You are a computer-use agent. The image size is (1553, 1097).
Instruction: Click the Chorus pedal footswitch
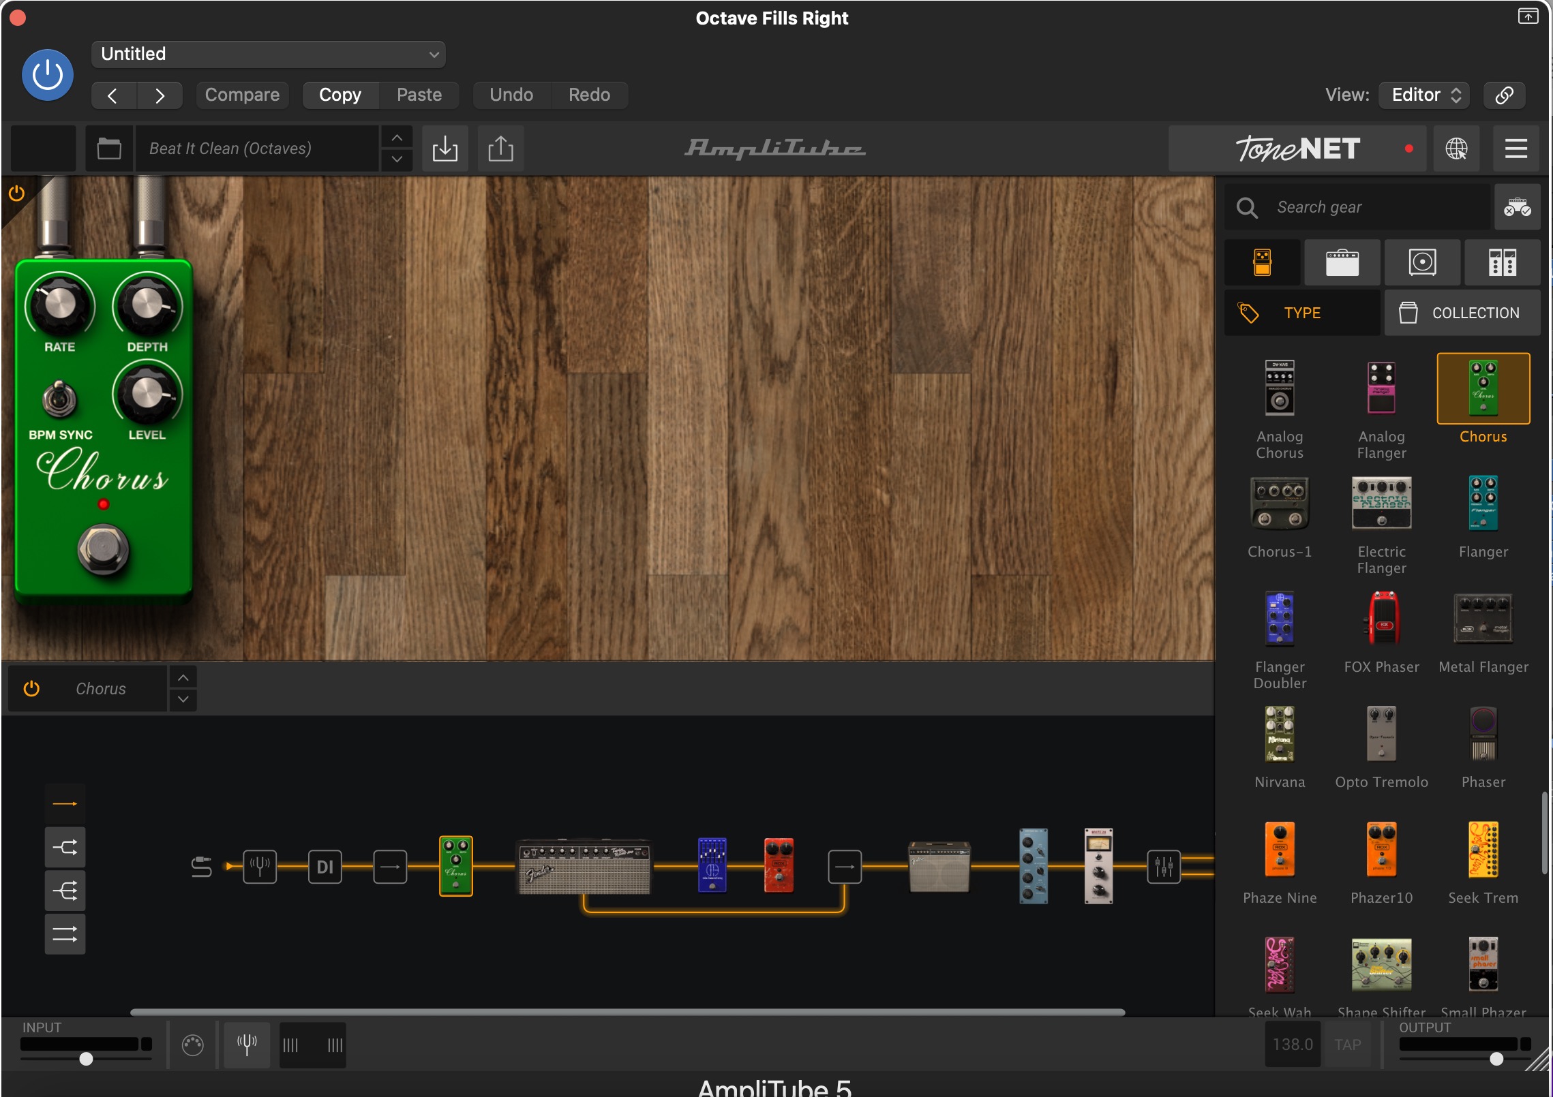click(x=103, y=549)
